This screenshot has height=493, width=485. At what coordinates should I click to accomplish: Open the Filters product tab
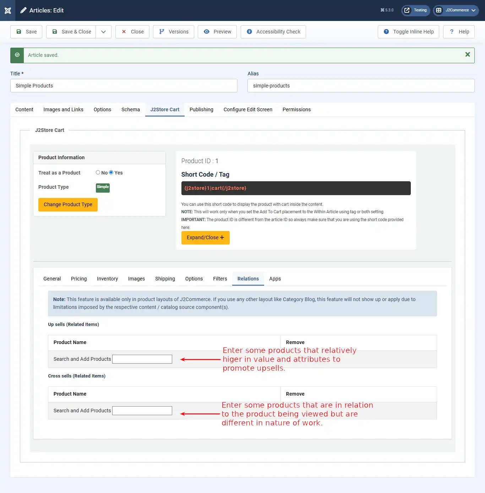click(220, 279)
